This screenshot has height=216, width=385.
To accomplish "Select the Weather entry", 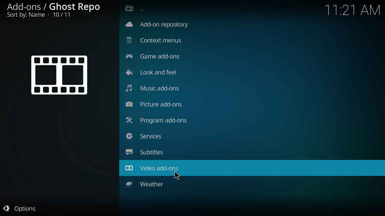I will click(x=151, y=184).
